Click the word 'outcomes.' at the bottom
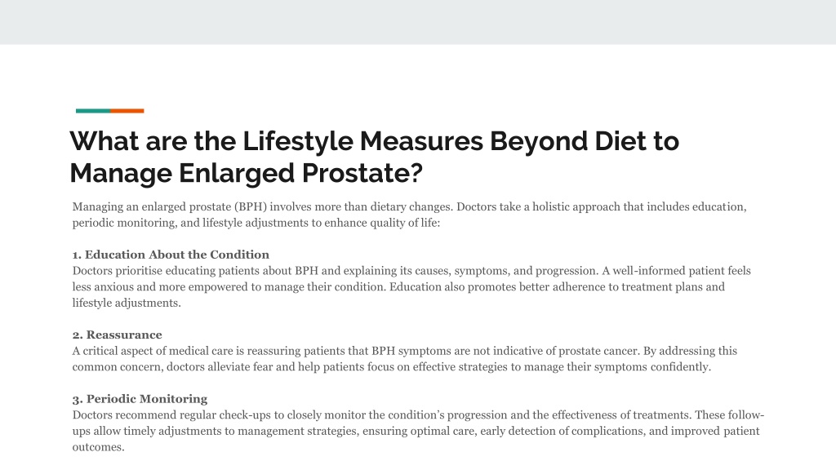This screenshot has height=470, width=836. click(98, 447)
